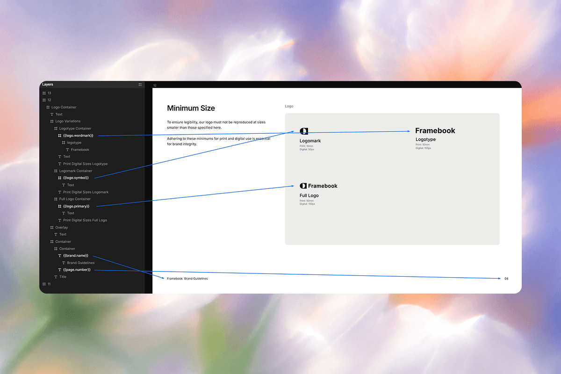The width and height of the screenshot is (561, 374).
Task: Click the large Framebook logotype on the canvas
Action: click(435, 131)
